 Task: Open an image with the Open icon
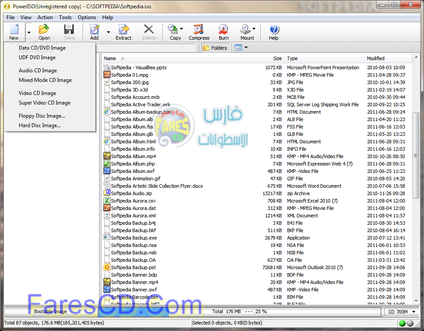pyautogui.click(x=44, y=29)
